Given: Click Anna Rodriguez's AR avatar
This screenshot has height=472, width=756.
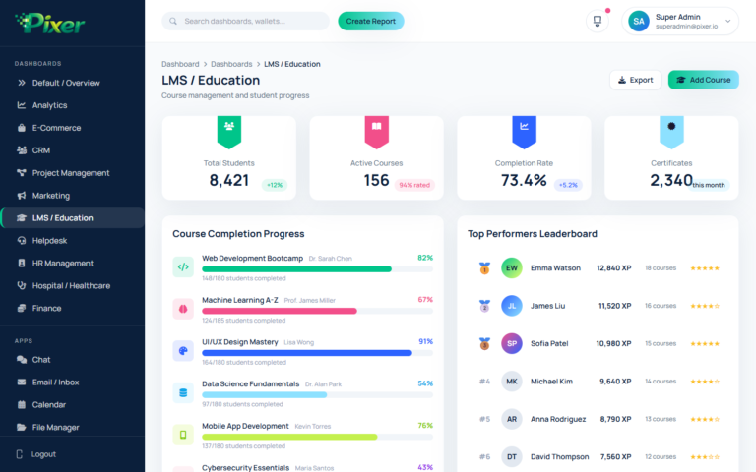Looking at the screenshot, I should pos(512,419).
